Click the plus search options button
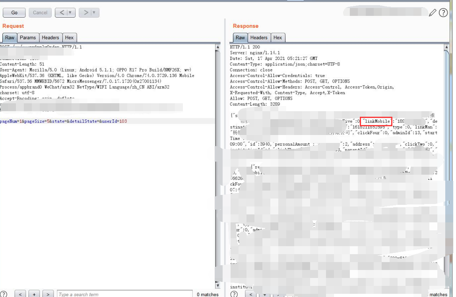456x297 pixels. (x=34, y=294)
